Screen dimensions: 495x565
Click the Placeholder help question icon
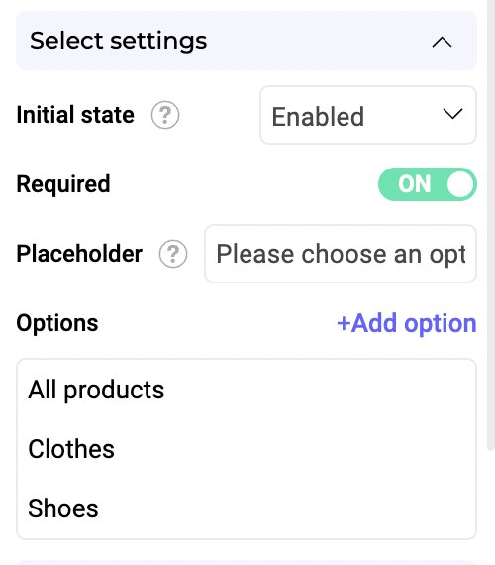point(173,254)
